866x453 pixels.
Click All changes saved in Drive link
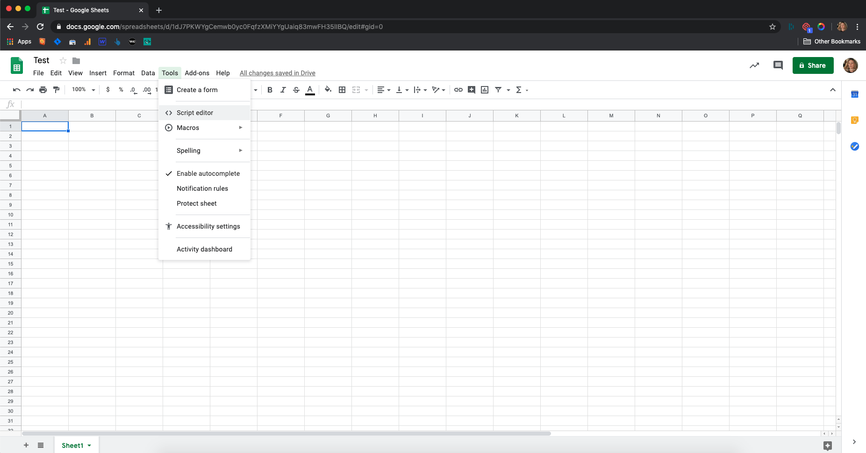click(x=277, y=73)
